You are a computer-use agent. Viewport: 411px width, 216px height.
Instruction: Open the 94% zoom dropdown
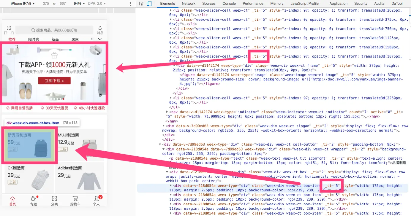(79, 4)
